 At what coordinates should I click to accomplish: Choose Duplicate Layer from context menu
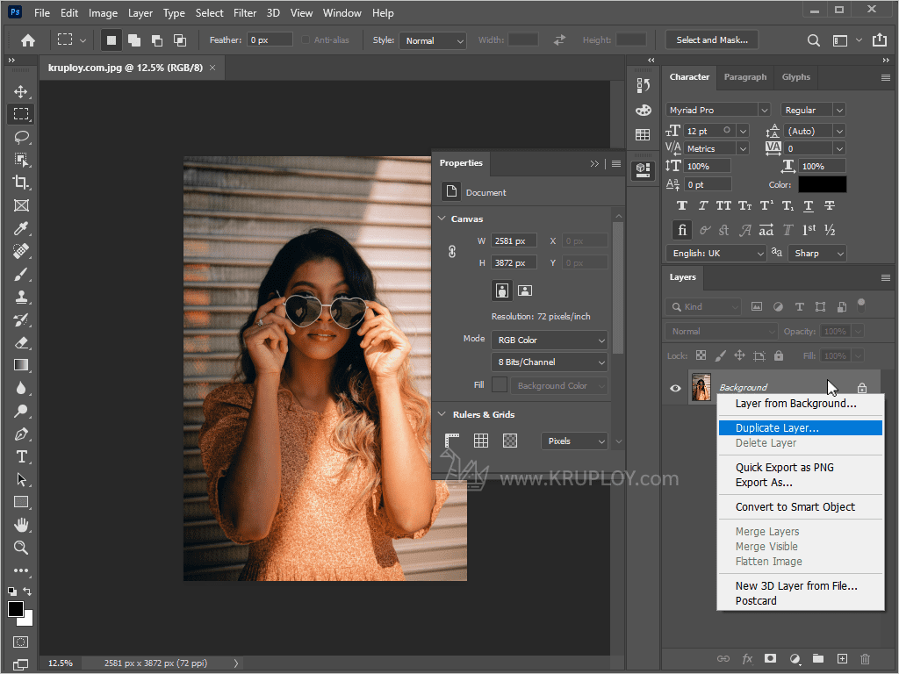coord(801,428)
